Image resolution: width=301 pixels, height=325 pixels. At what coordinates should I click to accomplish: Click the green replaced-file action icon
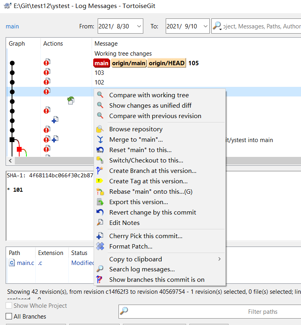(71, 100)
